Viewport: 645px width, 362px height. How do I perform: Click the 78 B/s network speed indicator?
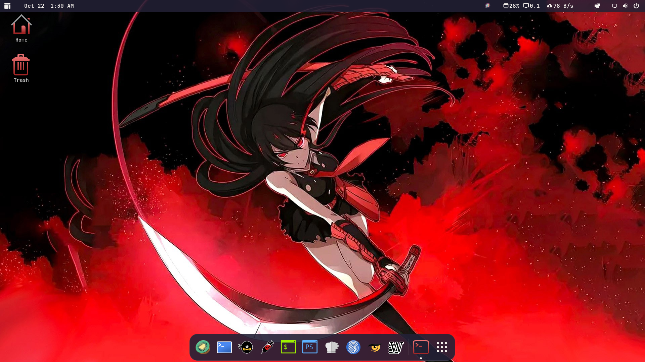tap(560, 6)
